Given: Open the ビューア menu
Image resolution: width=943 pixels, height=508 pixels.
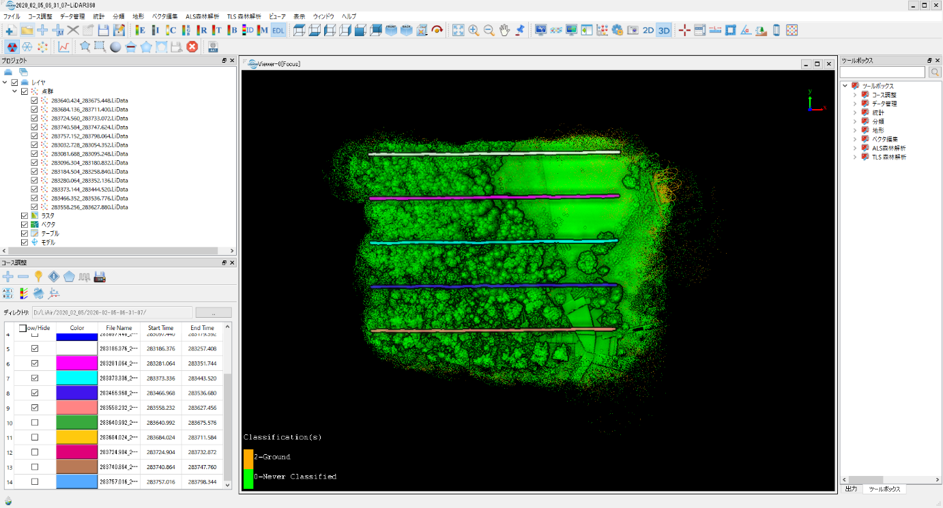Looking at the screenshot, I should click(x=278, y=16).
